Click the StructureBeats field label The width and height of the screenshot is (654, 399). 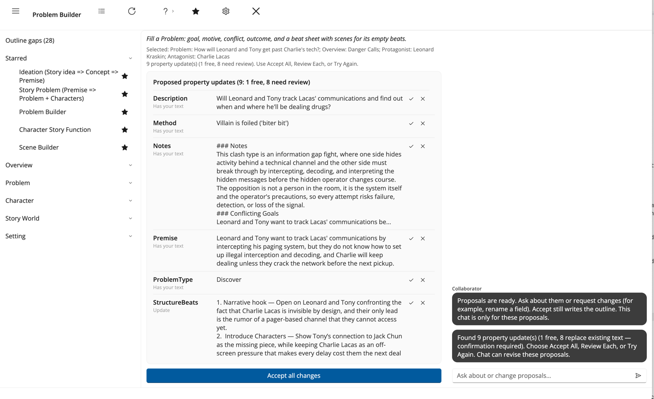point(176,302)
